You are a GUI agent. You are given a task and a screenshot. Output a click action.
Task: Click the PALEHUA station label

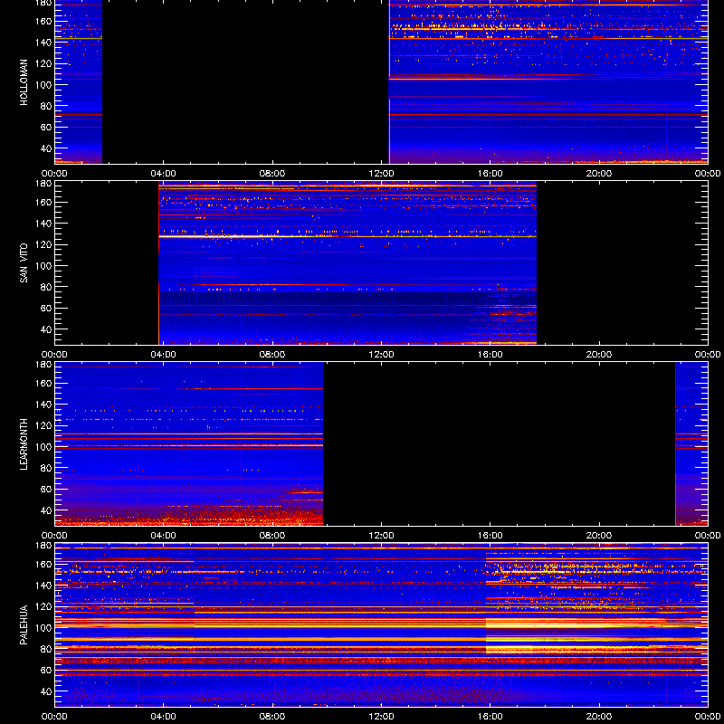[x=24, y=625]
